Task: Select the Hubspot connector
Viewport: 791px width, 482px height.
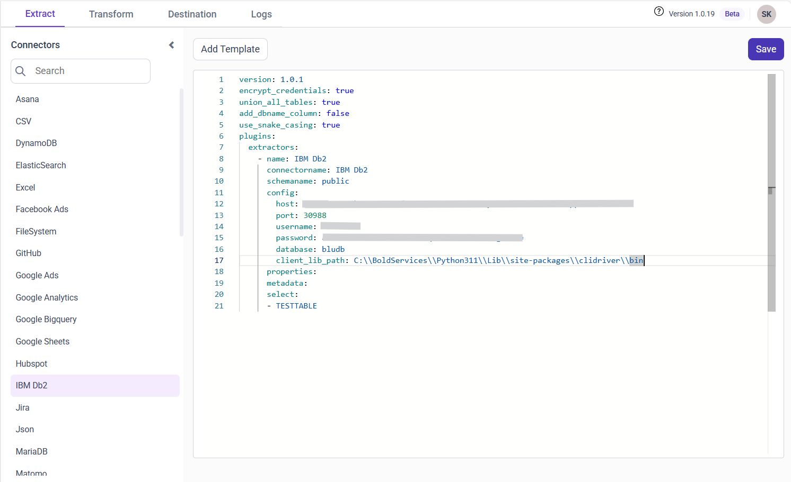Action: click(x=30, y=363)
